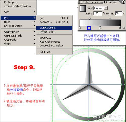Click the Angle input field
The height and width of the screenshot is (122, 126).
click(98, 13)
